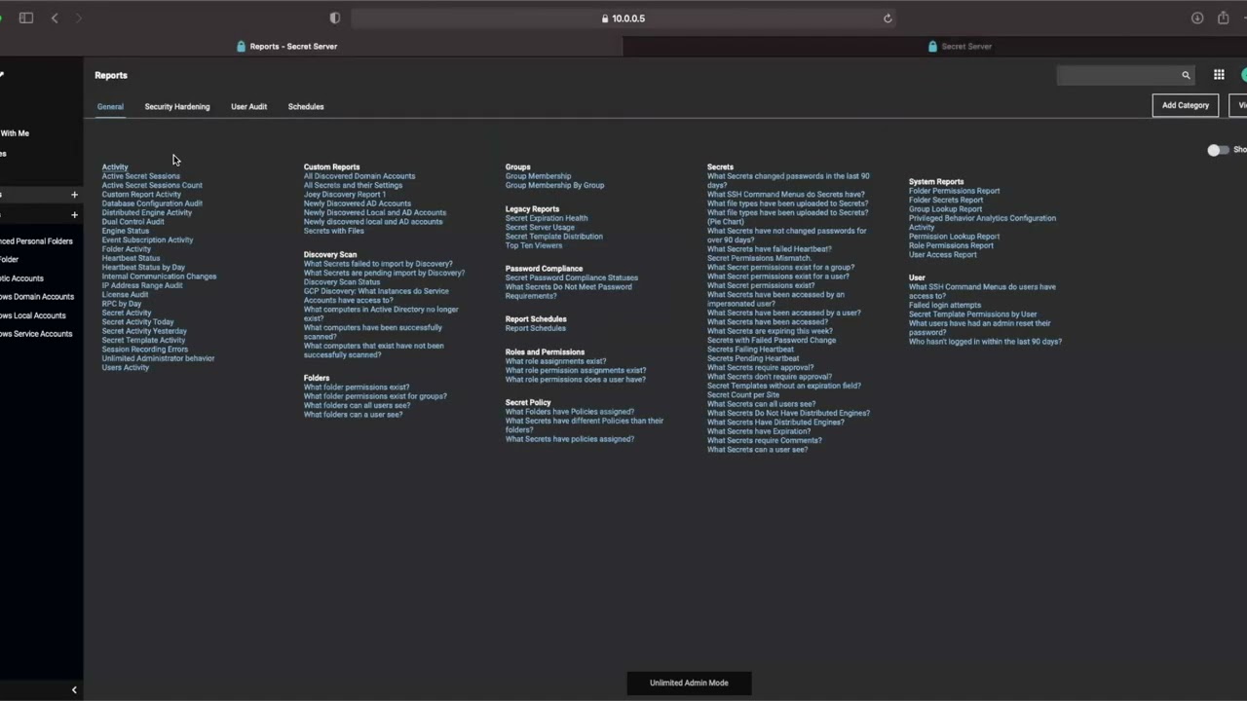The image size is (1247, 701).
Task: Toggle the Show switch at top right
Action: tap(1218, 150)
